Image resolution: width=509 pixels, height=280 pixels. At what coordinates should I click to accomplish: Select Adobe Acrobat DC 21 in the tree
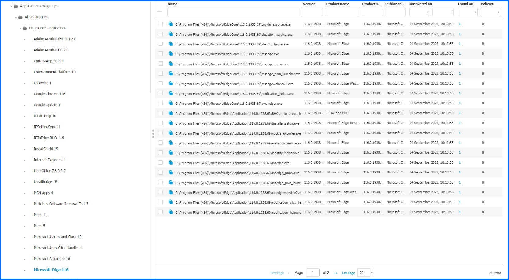[50, 50]
